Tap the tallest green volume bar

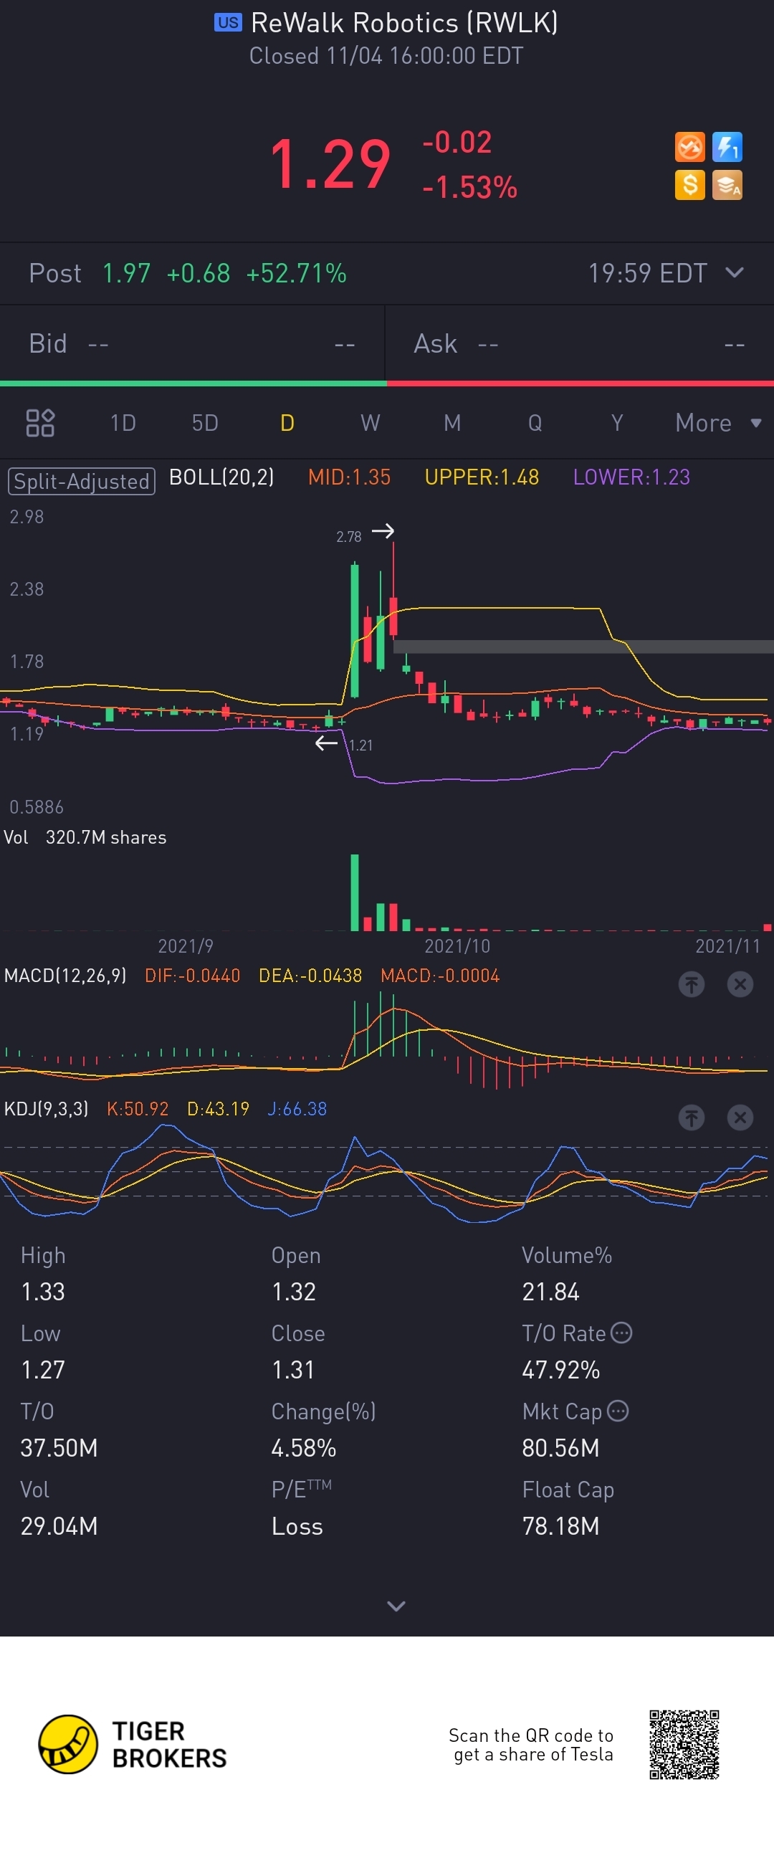pos(355,892)
